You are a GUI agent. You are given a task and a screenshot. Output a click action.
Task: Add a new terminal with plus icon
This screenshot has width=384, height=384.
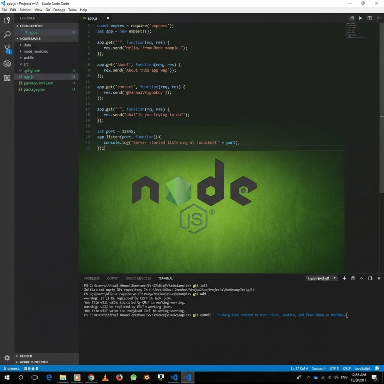click(344, 278)
